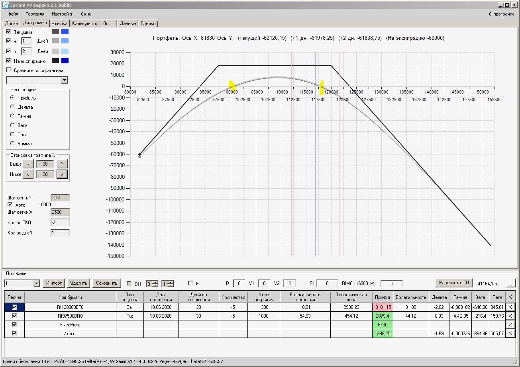Remove the RI97500BR0 Put row via X

[510, 316]
